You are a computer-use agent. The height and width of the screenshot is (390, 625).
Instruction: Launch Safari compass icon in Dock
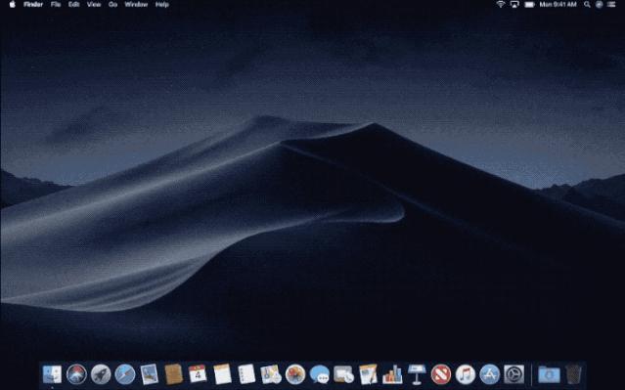pyautogui.click(x=125, y=374)
